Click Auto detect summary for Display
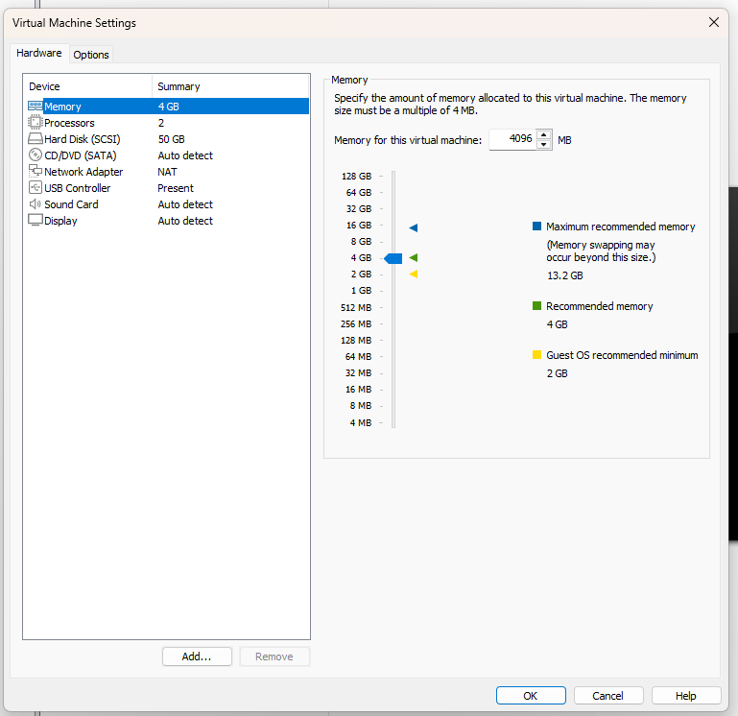The image size is (738, 716). [185, 221]
